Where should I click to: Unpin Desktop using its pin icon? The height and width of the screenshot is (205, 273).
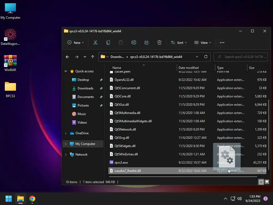coord(101,80)
